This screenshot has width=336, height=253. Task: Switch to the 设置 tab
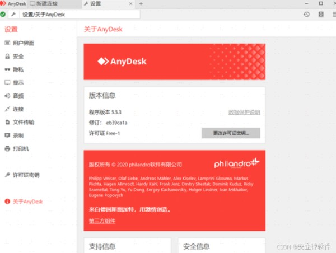109,4
